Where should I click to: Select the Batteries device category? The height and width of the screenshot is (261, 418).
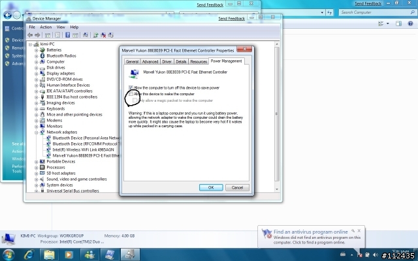click(54, 50)
